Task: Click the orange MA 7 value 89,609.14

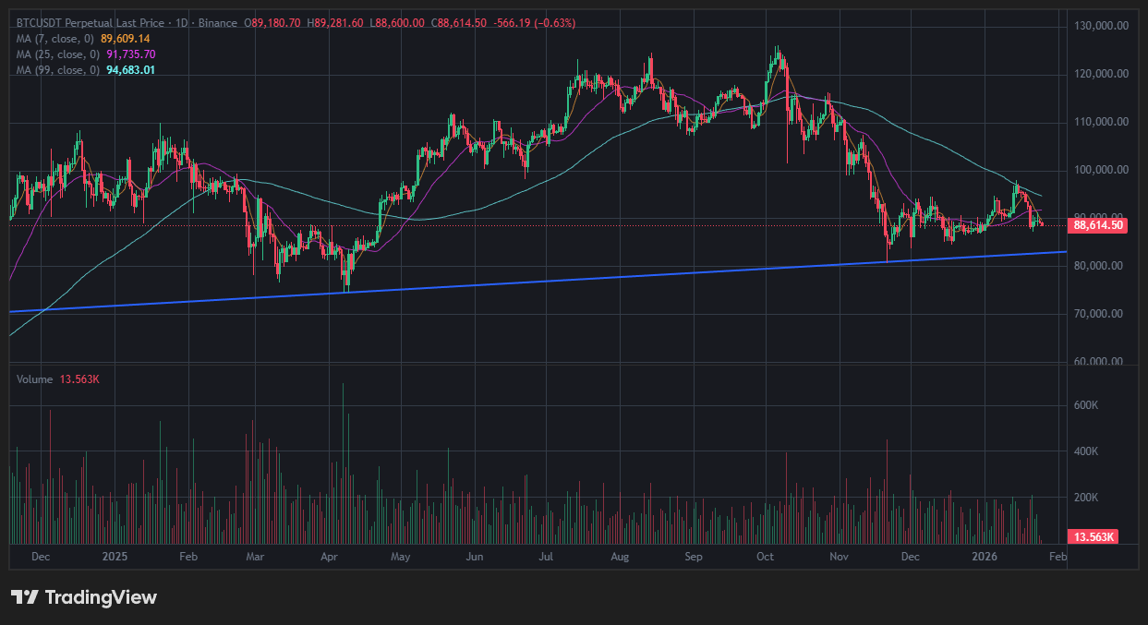Action: pos(126,39)
